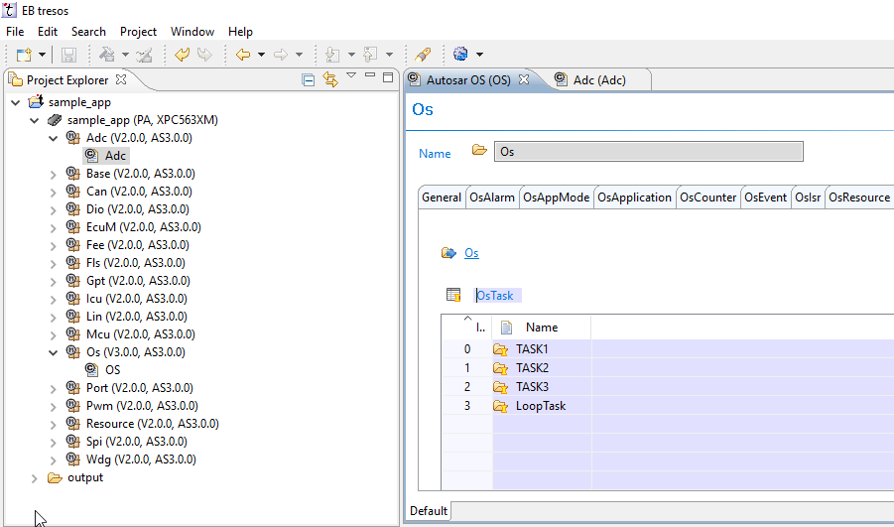Click the blue gear toolbar icon
894x527 pixels.
point(460,55)
